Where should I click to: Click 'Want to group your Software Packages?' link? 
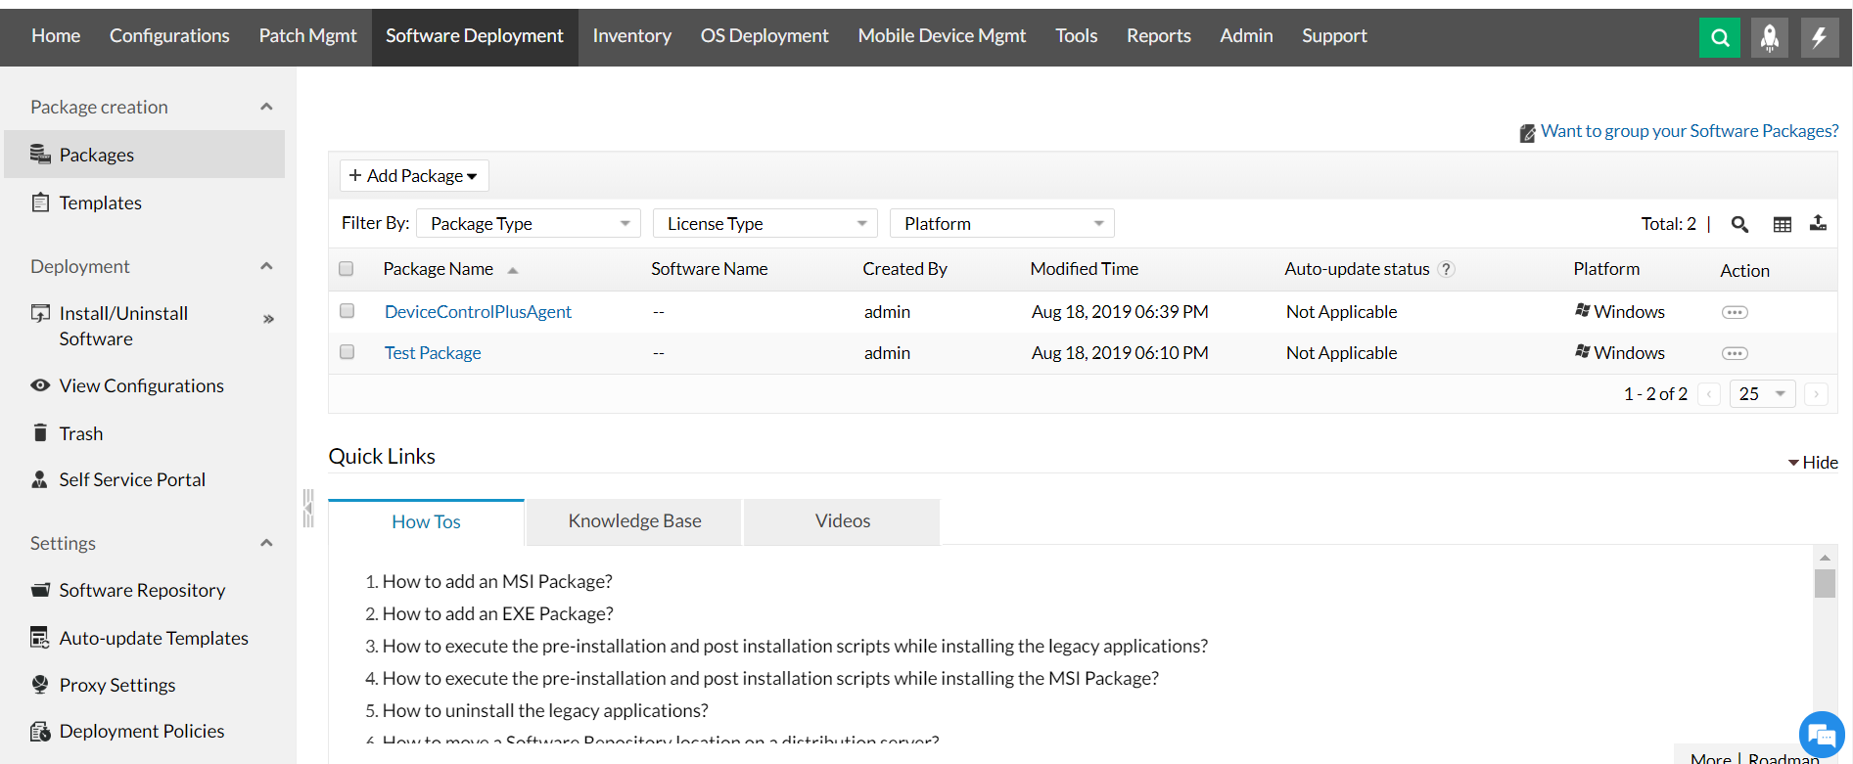coord(1689,131)
